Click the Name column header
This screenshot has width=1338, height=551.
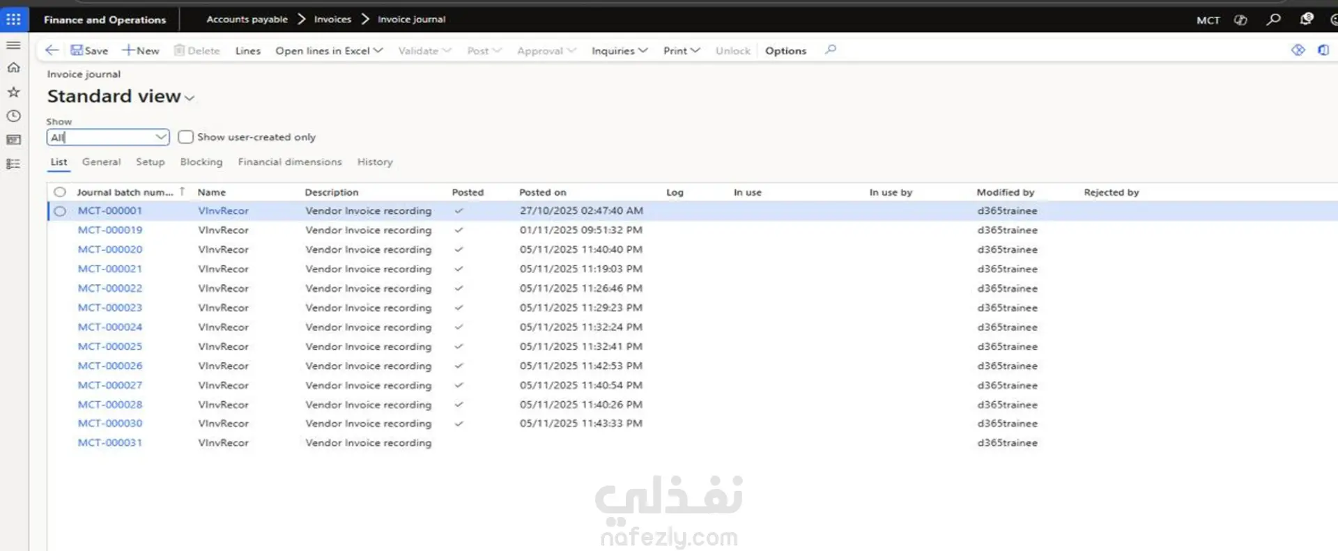coord(212,192)
